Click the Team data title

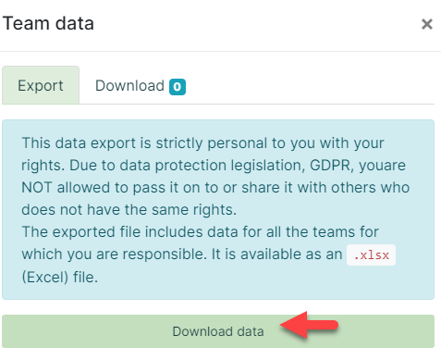pos(48,23)
